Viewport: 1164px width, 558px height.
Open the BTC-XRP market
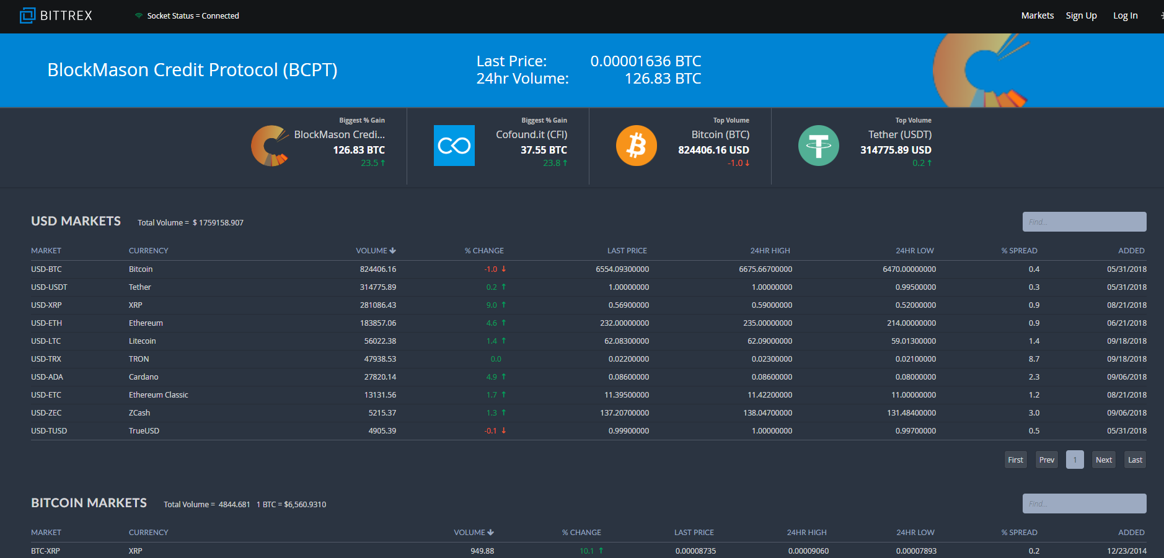45,551
